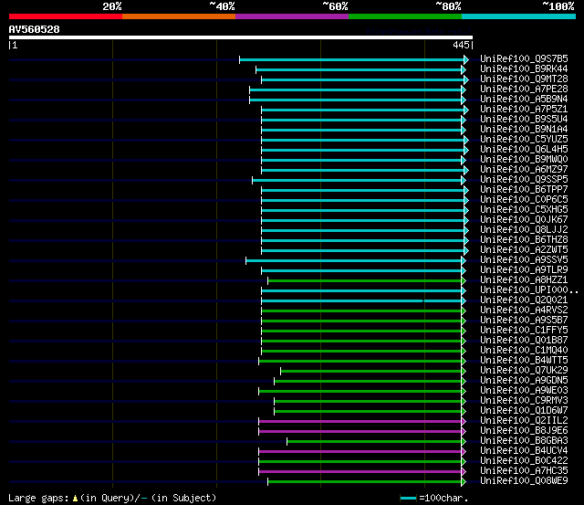Screen dimensions: 584x505
Task: Select the UniRef100_A9S5B7 label
Action: tap(524, 321)
